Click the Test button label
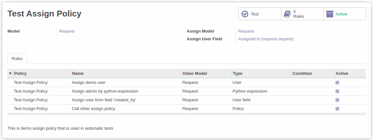This screenshot has height=140, width=373. (x=254, y=14)
